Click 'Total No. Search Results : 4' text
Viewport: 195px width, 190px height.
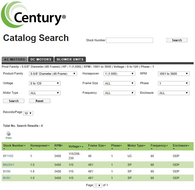[23, 126]
